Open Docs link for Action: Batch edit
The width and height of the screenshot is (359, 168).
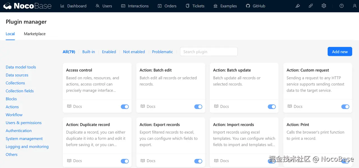click(148, 106)
